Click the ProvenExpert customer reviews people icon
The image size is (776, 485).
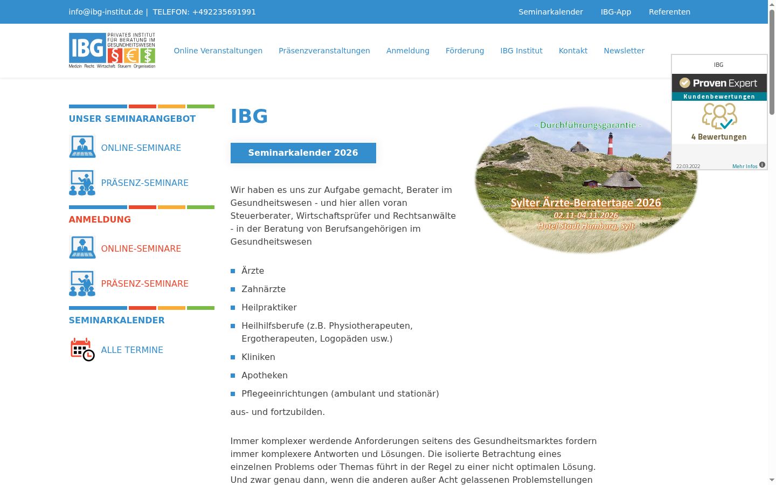(719, 116)
